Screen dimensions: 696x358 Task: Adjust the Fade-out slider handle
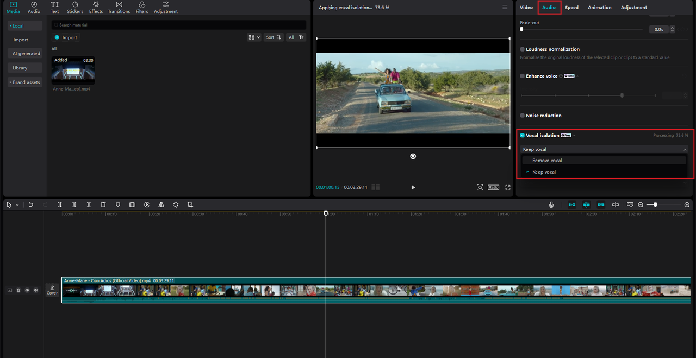point(521,29)
